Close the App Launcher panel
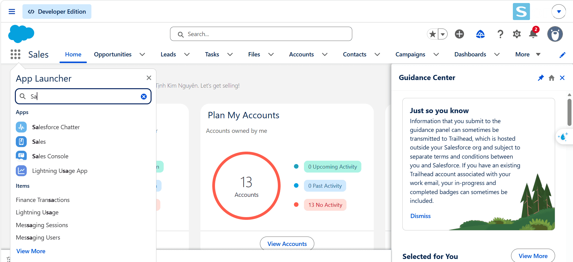 149,78
